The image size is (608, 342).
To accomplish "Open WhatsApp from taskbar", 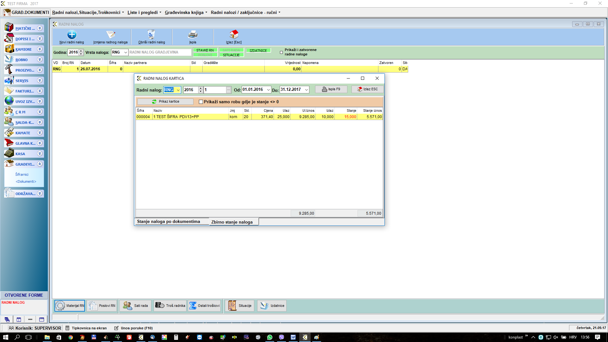I will click(x=270, y=337).
